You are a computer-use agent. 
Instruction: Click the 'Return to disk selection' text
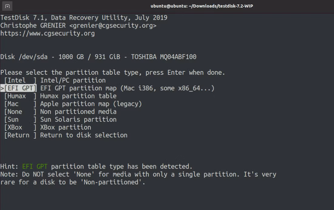coord(84,135)
